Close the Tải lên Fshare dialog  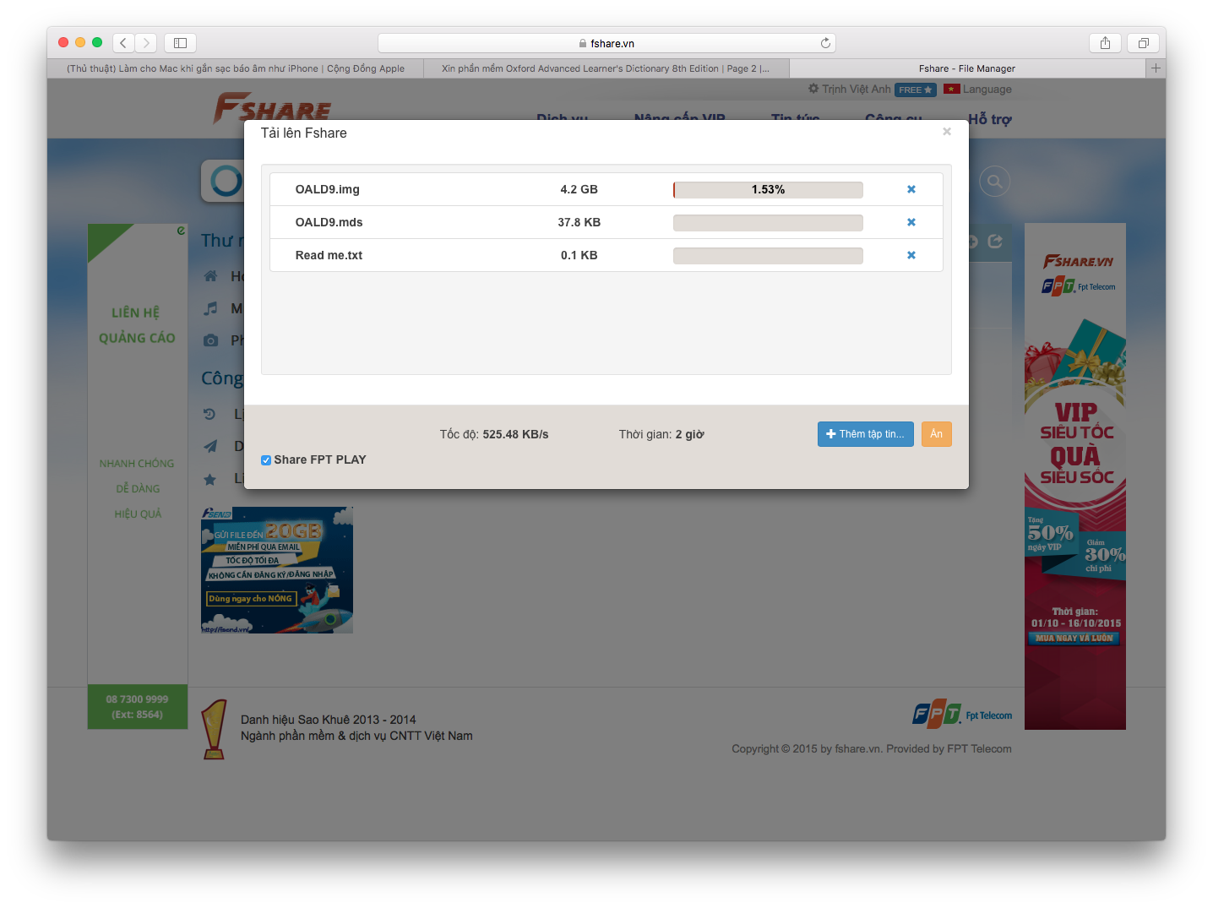(x=946, y=132)
